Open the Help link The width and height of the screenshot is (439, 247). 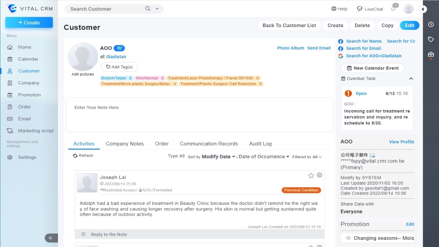coord(339,9)
